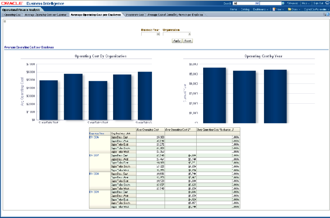The height and width of the screenshot is (218, 330).
Task: Switch to Average Operating Cost per Customer tab
Action: [46, 15]
